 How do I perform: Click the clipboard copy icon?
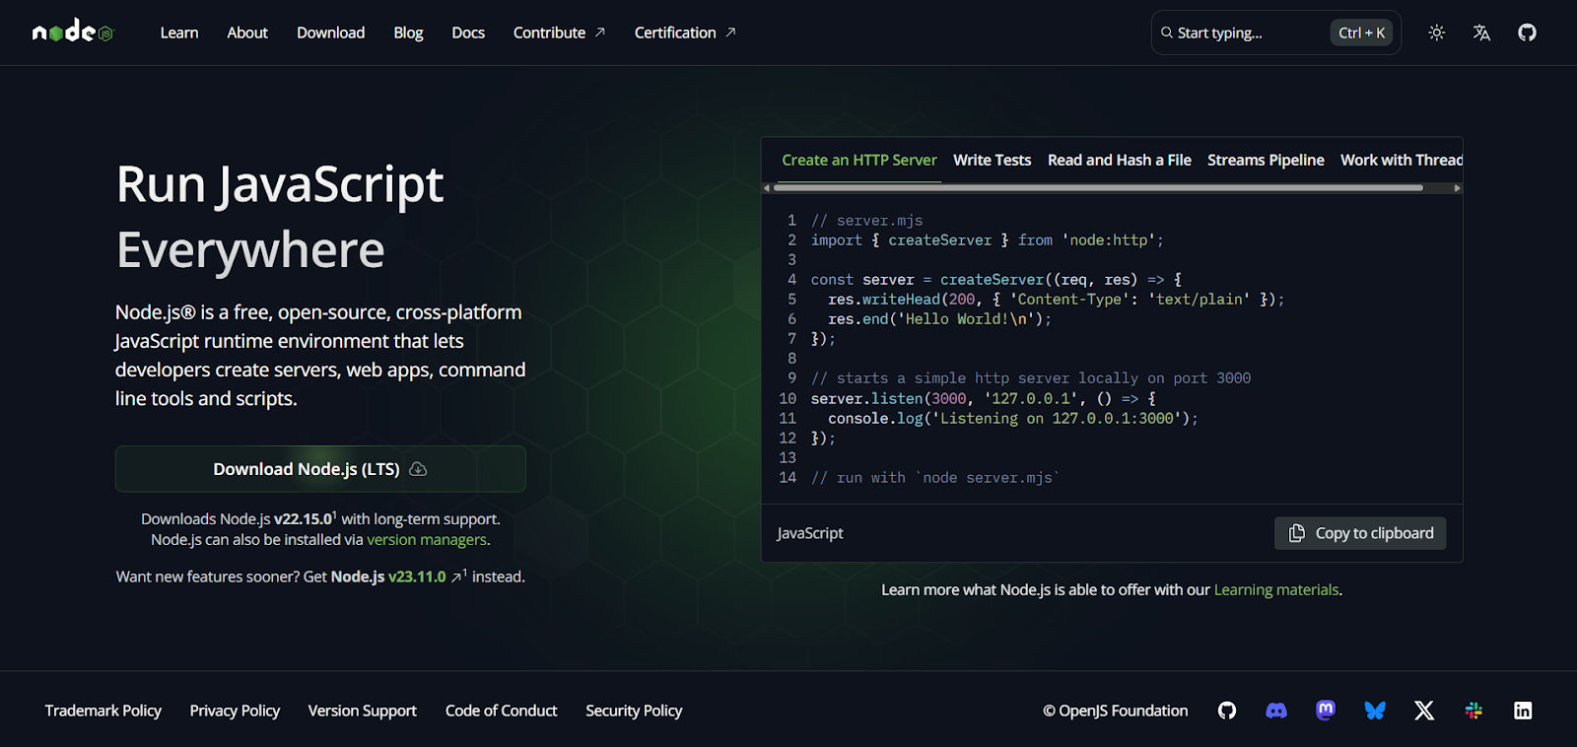[x=1297, y=533]
